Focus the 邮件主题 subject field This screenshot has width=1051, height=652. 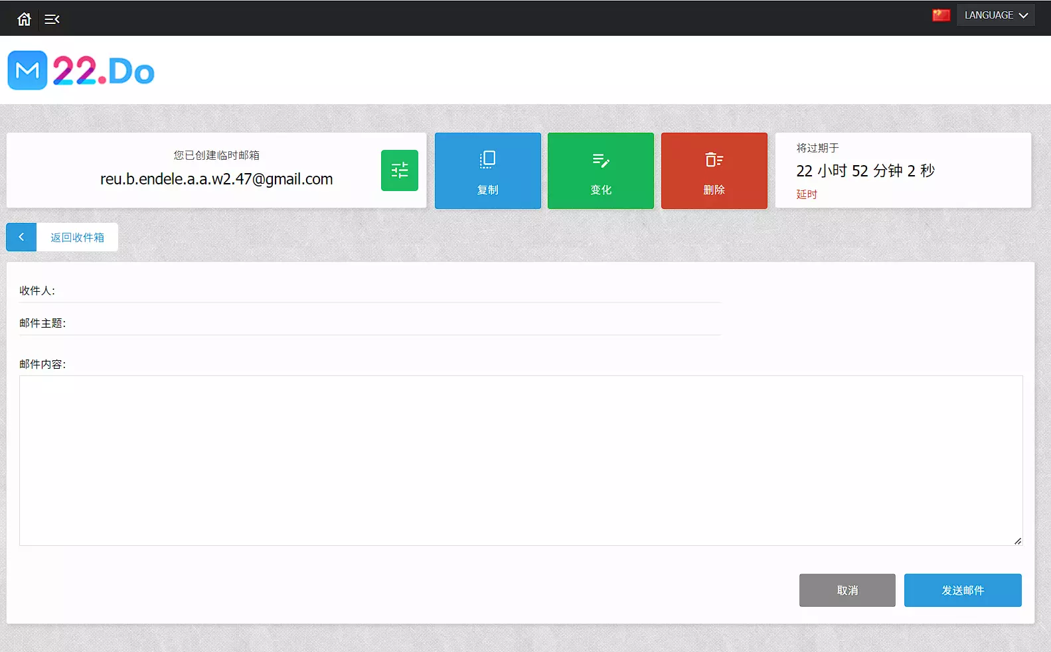(392, 323)
